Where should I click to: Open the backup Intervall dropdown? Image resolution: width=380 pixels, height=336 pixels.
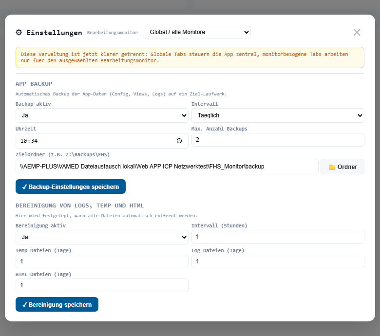tap(277, 115)
